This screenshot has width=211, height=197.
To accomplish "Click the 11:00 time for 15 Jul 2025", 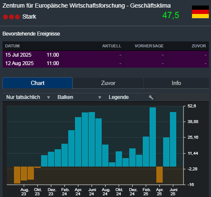I will 53,55.
